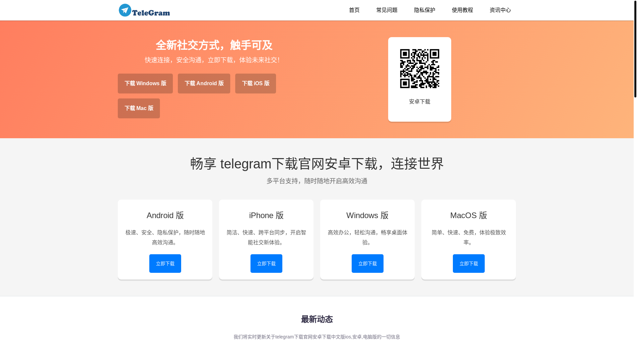Click the 下载 Windows 版 button
Image resolution: width=637 pixels, height=358 pixels.
tap(145, 84)
